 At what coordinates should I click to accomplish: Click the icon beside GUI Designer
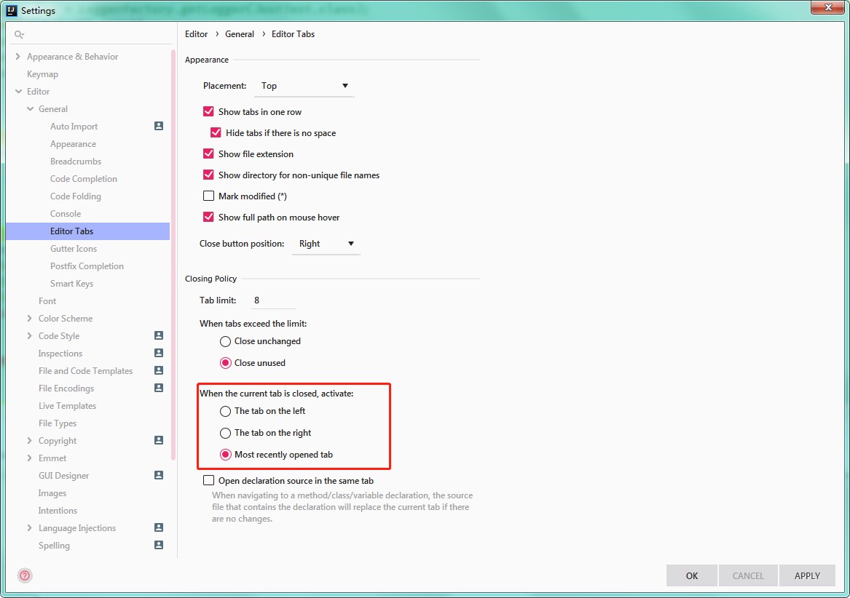tap(158, 475)
